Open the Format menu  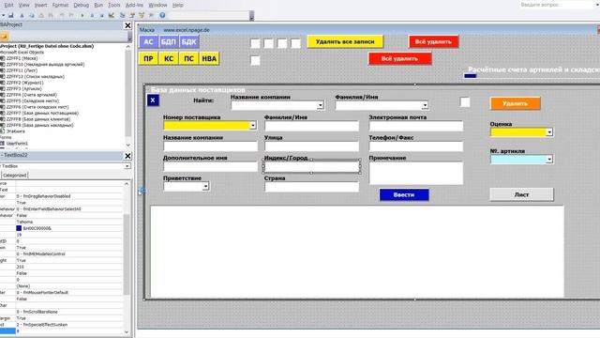(60, 5)
